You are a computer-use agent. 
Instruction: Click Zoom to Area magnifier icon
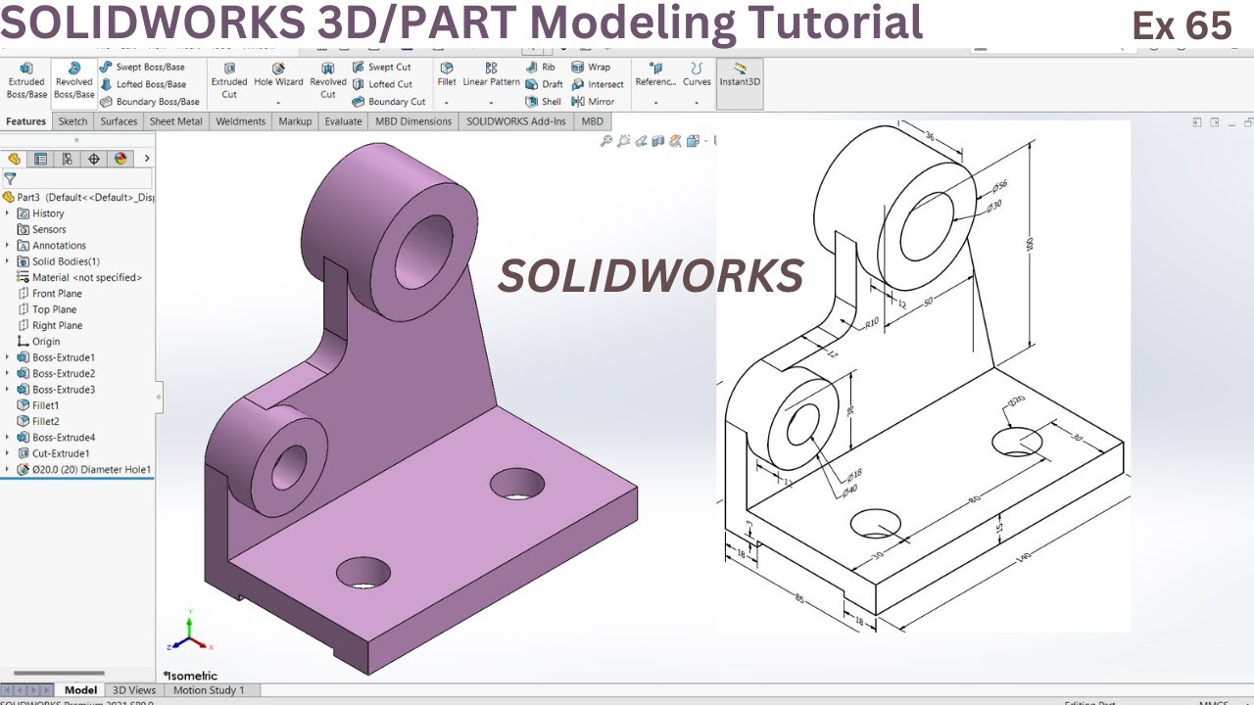point(623,141)
